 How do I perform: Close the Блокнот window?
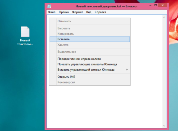click(162, 5)
